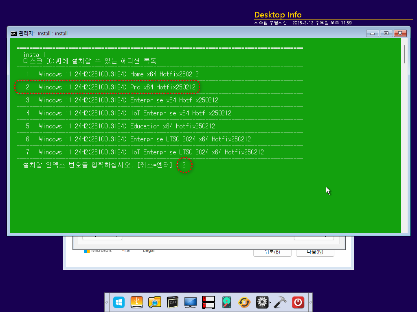Viewport: 417px width, 312px height.
Task: Click the dock's left diamond handle
Action: (107, 302)
